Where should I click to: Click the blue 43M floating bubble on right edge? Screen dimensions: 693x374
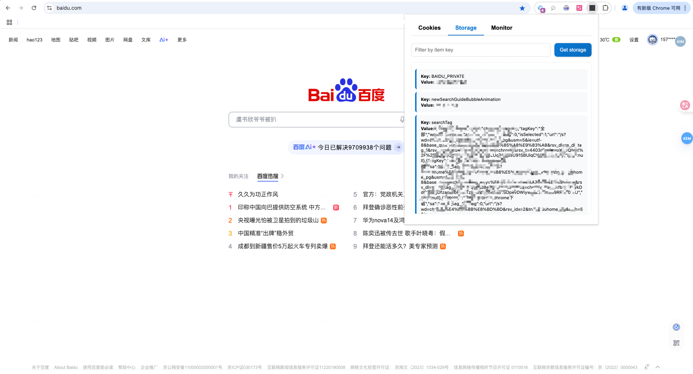click(x=687, y=138)
